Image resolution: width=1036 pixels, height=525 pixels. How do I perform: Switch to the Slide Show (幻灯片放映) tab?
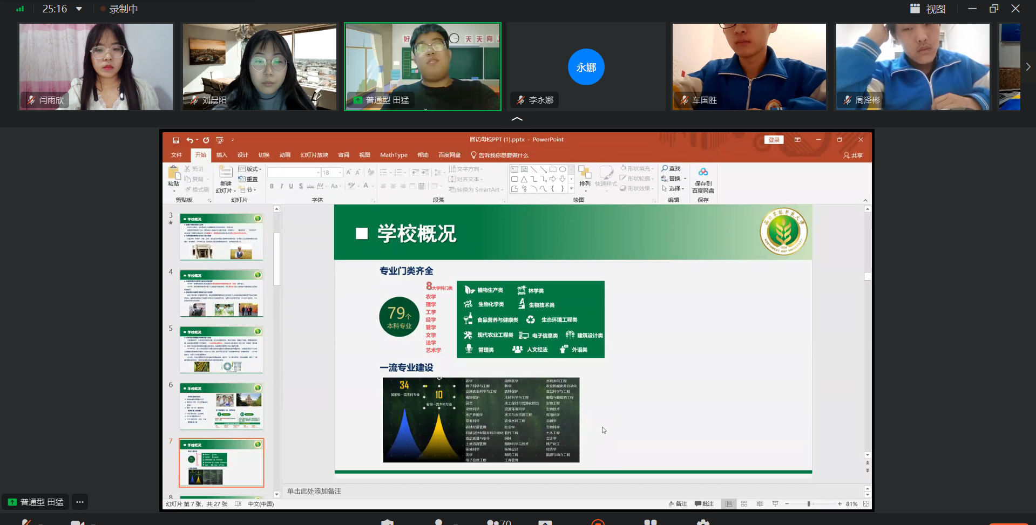pos(314,155)
